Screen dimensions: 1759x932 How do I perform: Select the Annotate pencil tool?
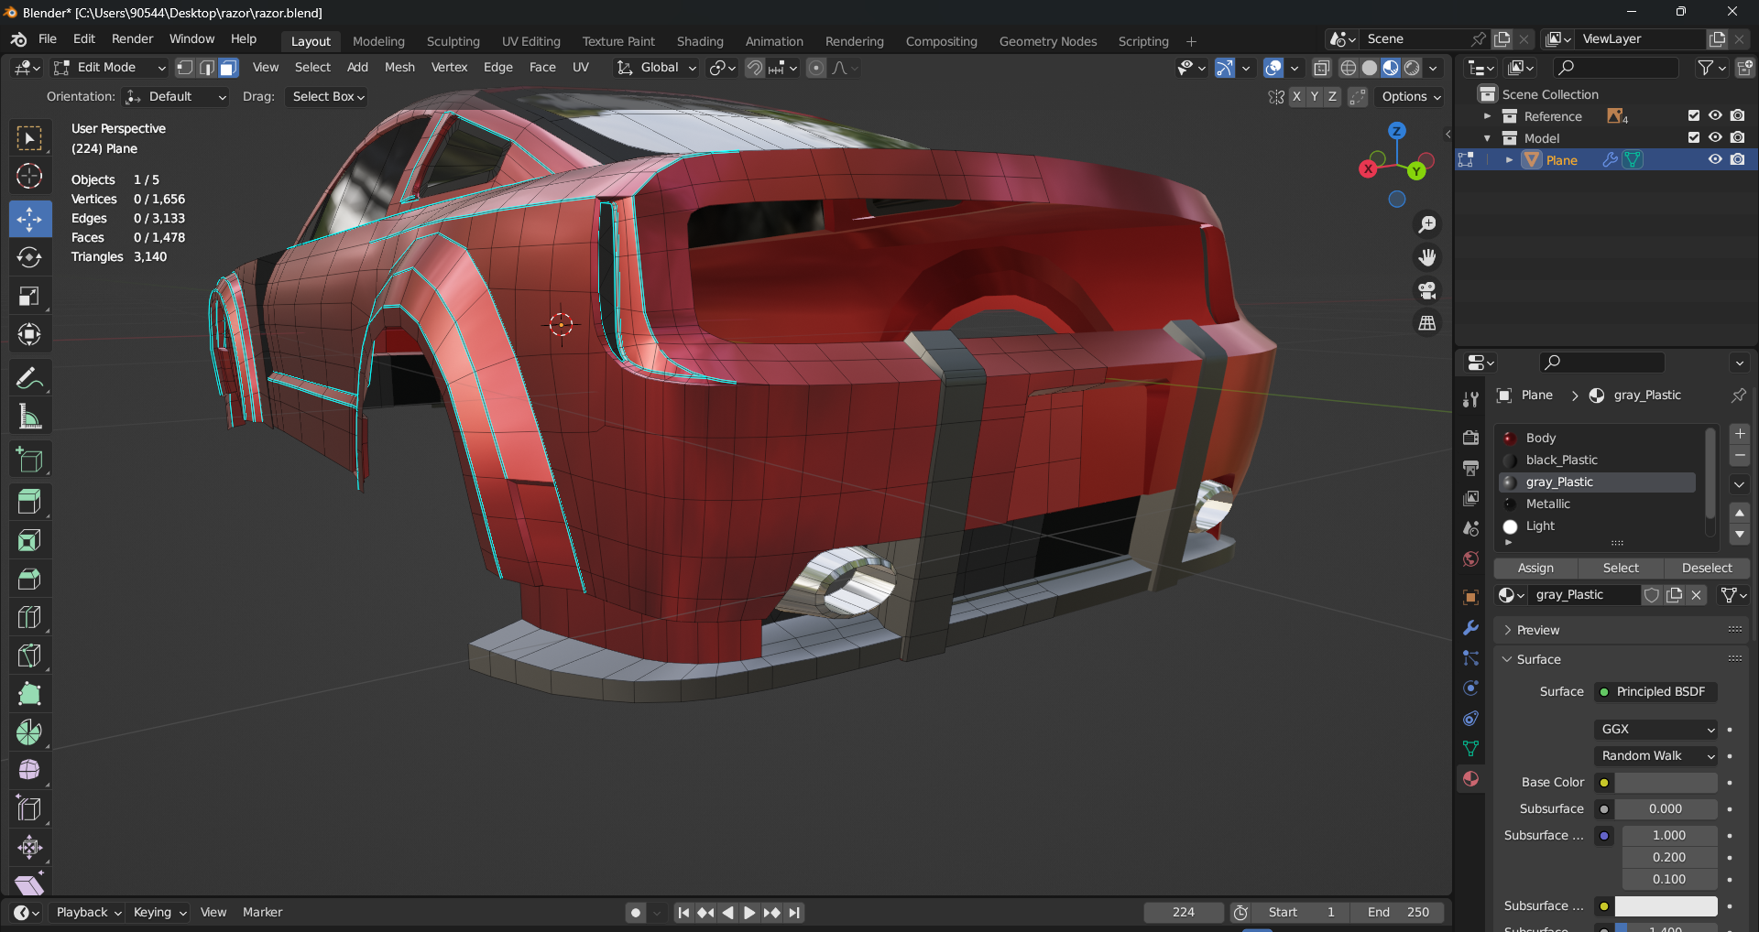[29, 378]
